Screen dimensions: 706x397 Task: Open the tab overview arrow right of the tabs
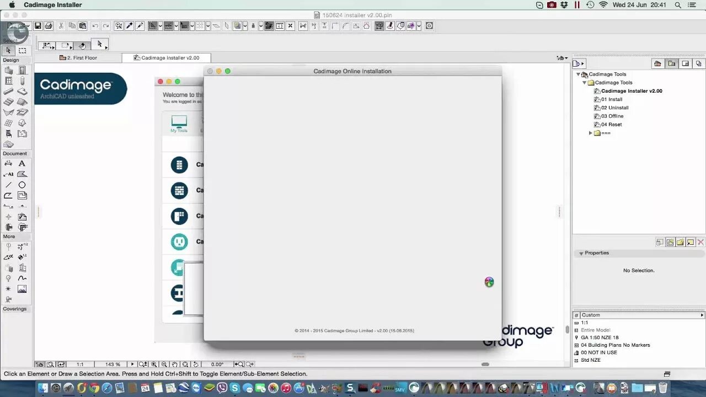[562, 58]
